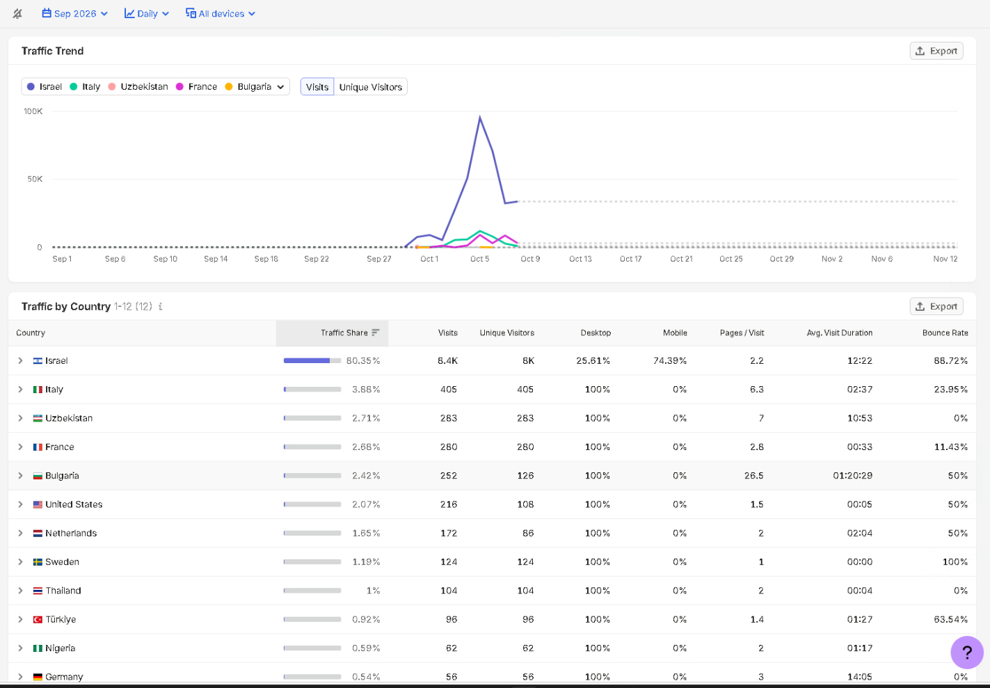The image size is (990, 688).
Task: Open the purple help question button
Action: 966,653
